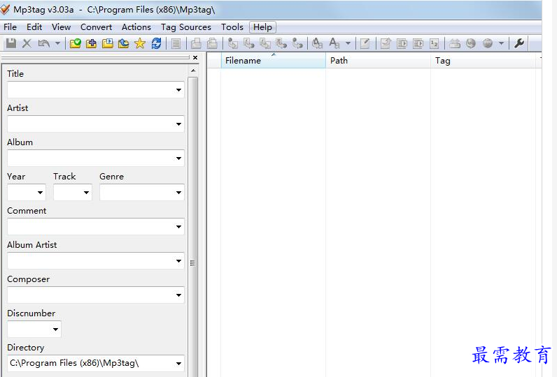Click Change directory folder icon with green check

[x=75, y=43]
